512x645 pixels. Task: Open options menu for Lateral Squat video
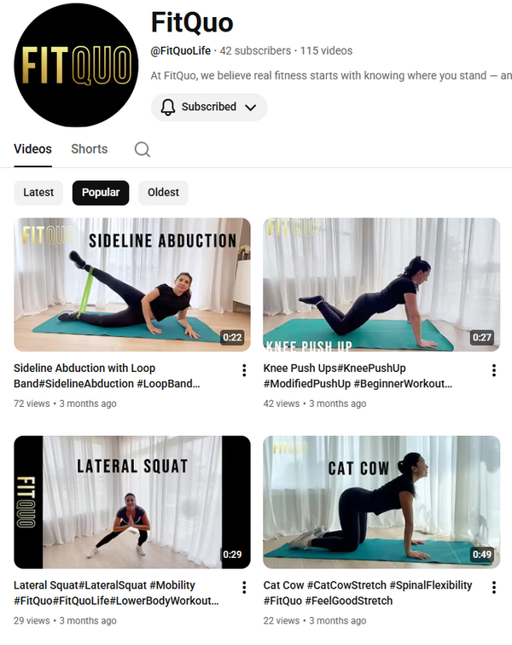(244, 587)
